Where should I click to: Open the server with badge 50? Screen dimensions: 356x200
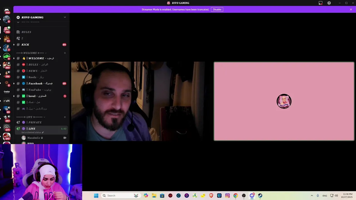7,38
